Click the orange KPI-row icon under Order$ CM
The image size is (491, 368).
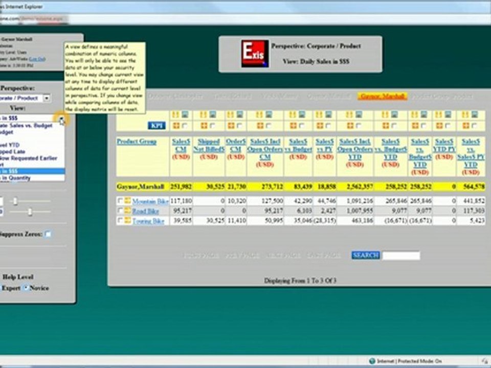point(231,126)
